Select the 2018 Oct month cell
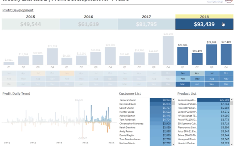This screenshot has width=236, height=151. pyautogui.click(x=226, y=73)
